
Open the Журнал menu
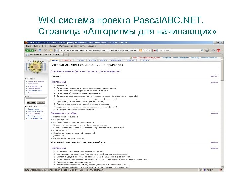53,46
